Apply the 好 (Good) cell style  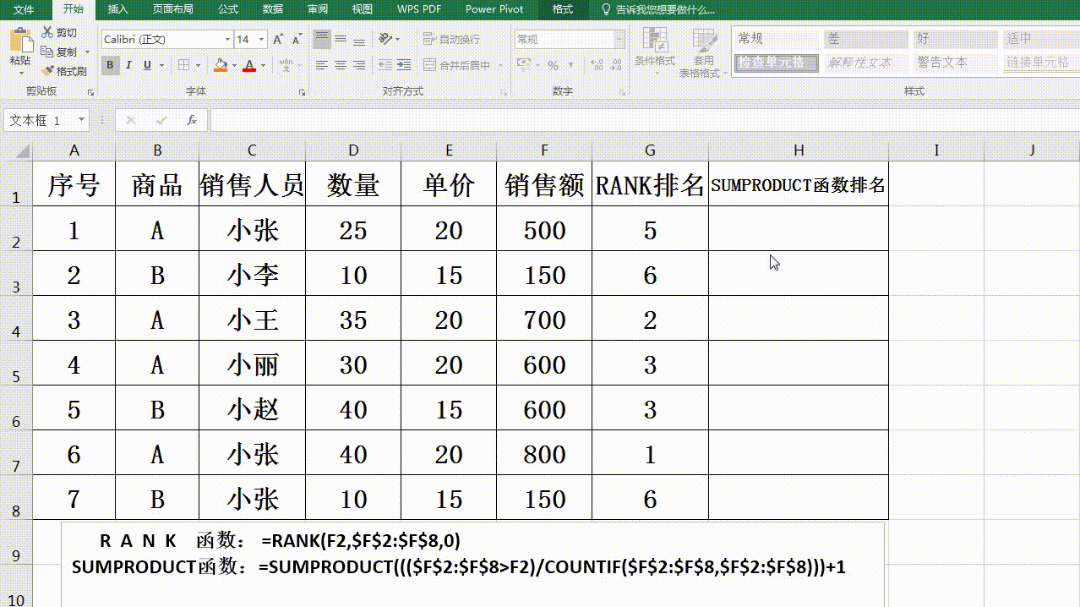point(956,39)
